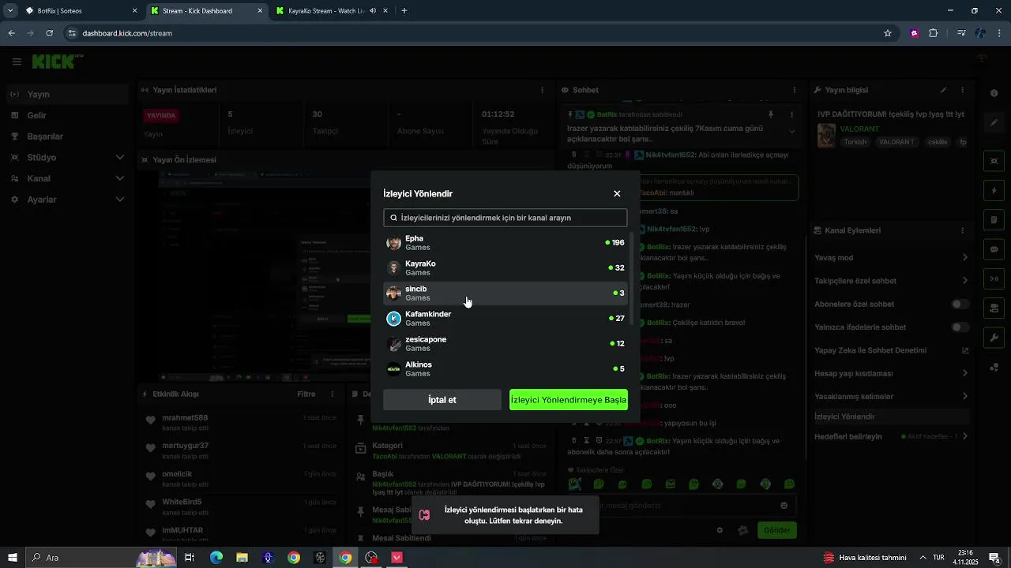Image resolution: width=1011 pixels, height=568 pixels.
Task: Switch to KayraKo Stream browser tab
Action: point(332,11)
